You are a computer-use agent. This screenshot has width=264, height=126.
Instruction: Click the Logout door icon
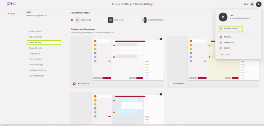tap(221, 48)
